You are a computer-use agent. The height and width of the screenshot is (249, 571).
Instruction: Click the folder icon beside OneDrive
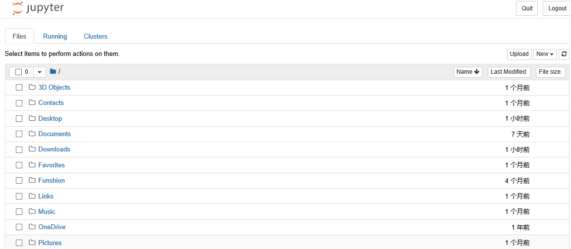(32, 227)
